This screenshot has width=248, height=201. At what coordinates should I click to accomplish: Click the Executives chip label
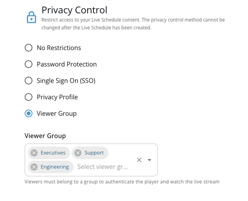[x=53, y=153]
